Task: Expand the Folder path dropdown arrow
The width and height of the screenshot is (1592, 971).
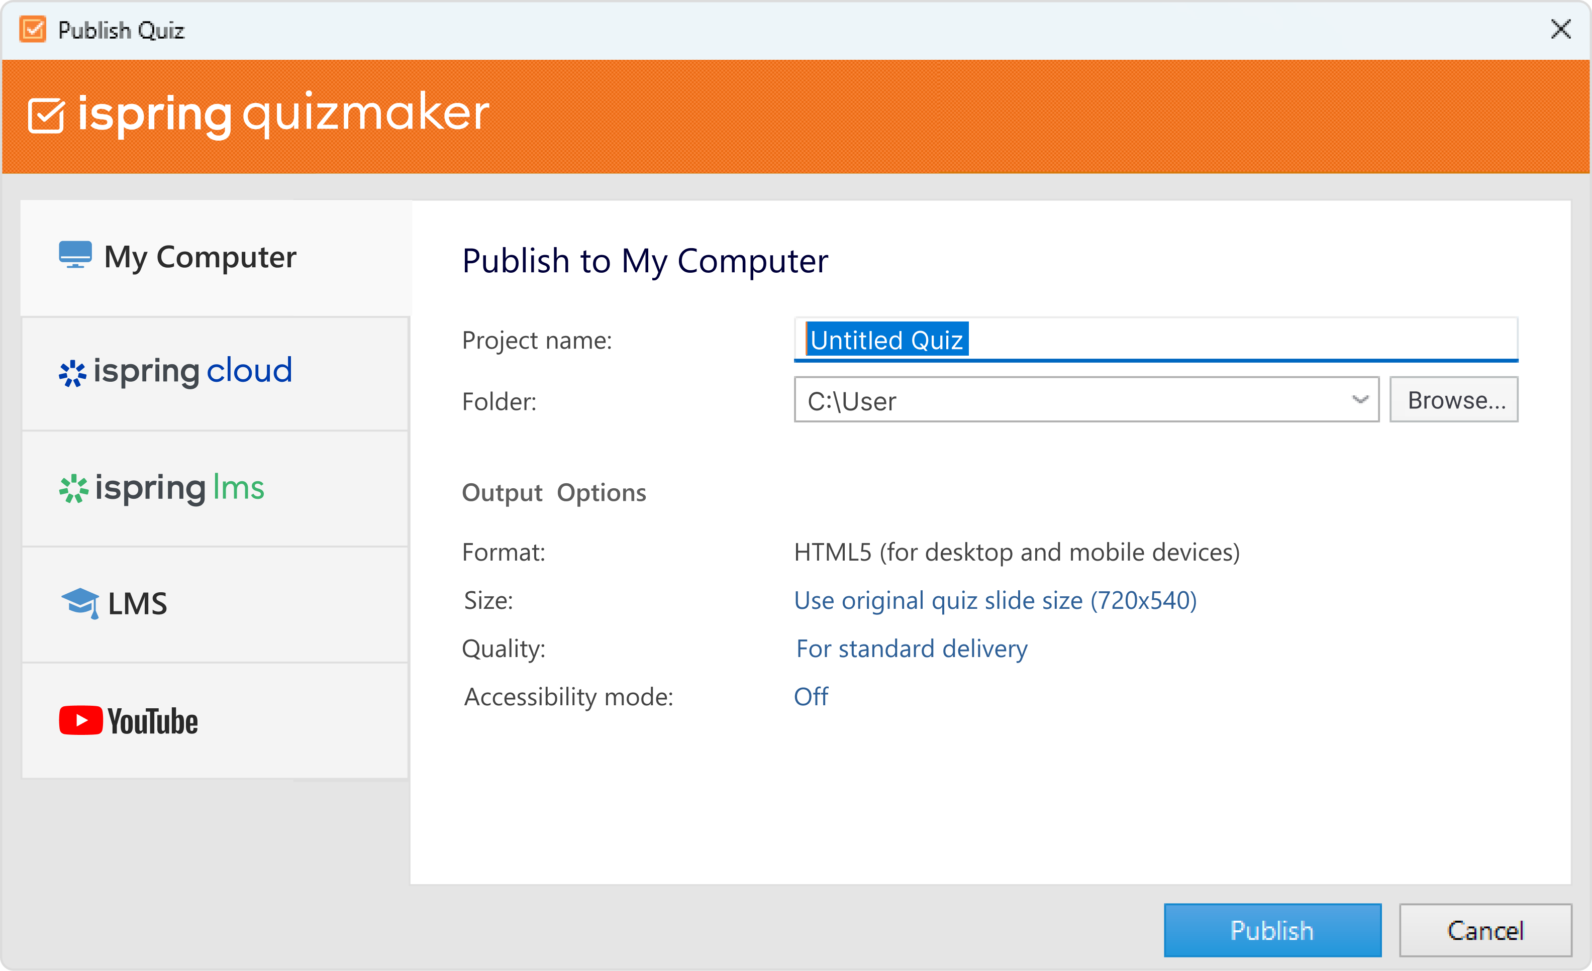Action: coord(1360,400)
